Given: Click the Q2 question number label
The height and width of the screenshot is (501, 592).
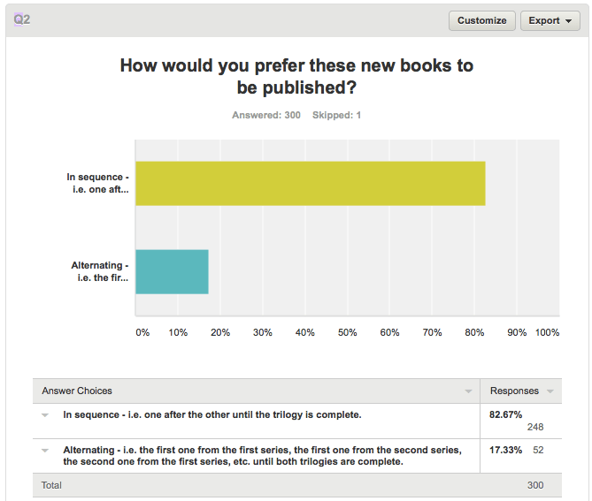Looking at the screenshot, I should pyautogui.click(x=22, y=19).
